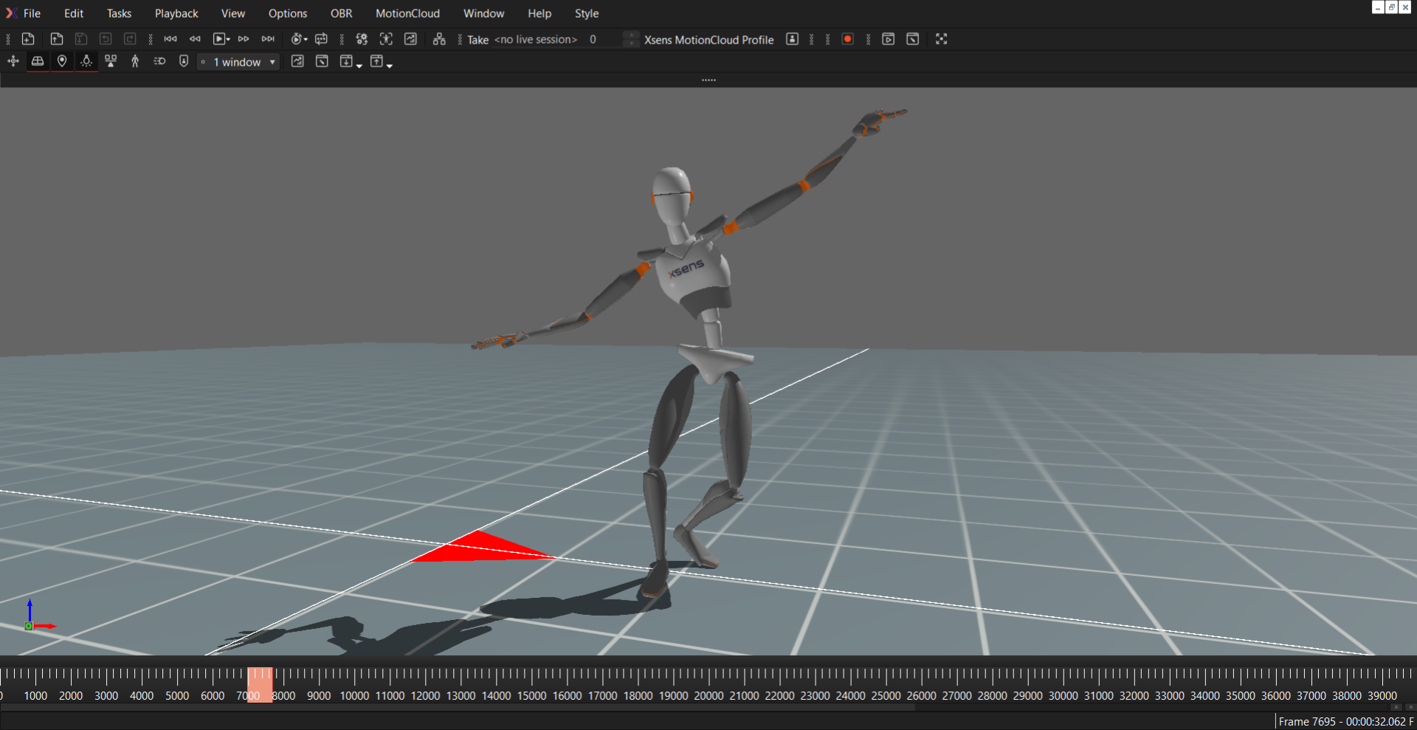This screenshot has height=730, width=1417.
Task: Click the play-window icon beside record
Action: tap(888, 39)
